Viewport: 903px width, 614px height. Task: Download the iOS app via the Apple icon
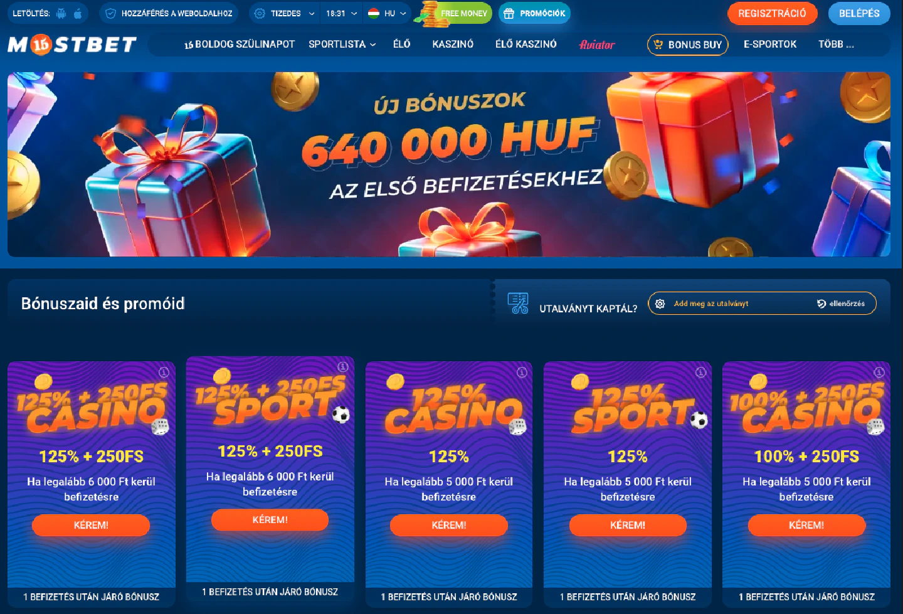coord(78,13)
